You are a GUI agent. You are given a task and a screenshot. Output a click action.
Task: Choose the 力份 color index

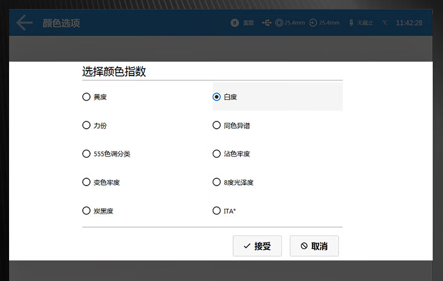click(86, 125)
